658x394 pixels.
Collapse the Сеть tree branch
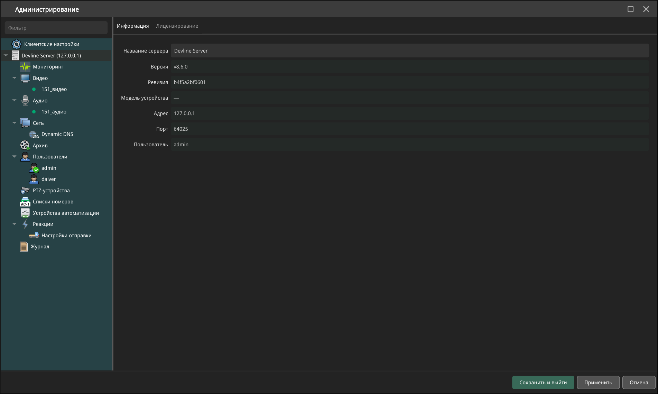[14, 123]
